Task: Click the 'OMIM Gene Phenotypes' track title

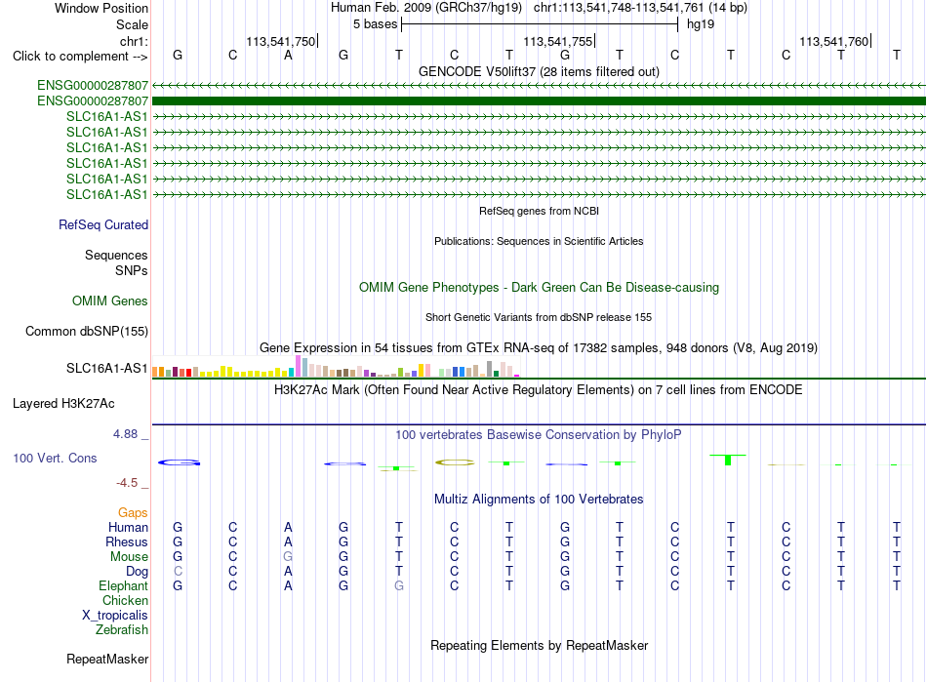Action: pyautogui.click(x=539, y=287)
